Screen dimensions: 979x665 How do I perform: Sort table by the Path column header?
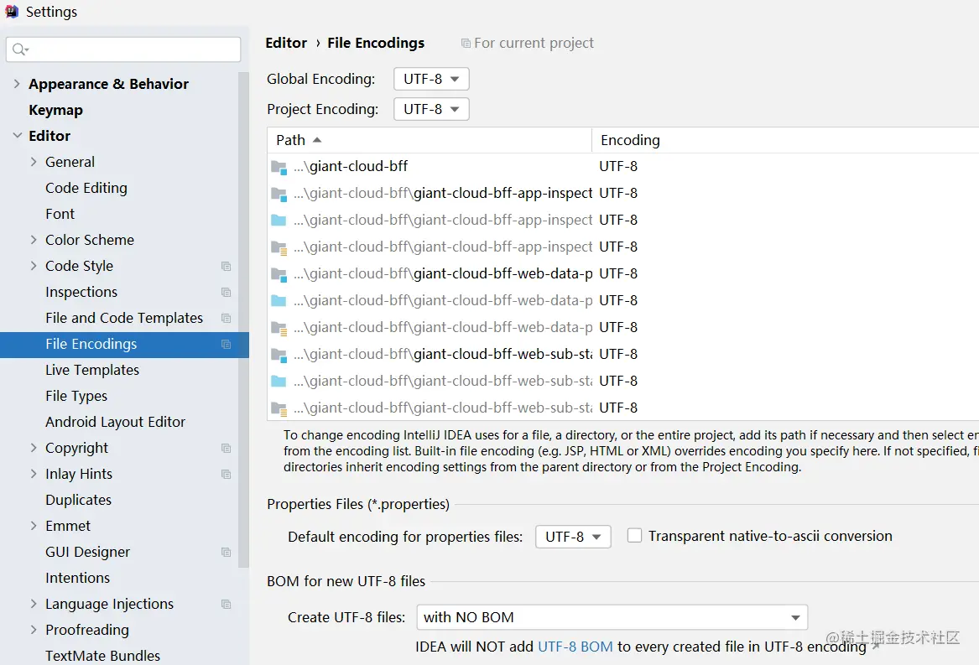click(x=430, y=140)
